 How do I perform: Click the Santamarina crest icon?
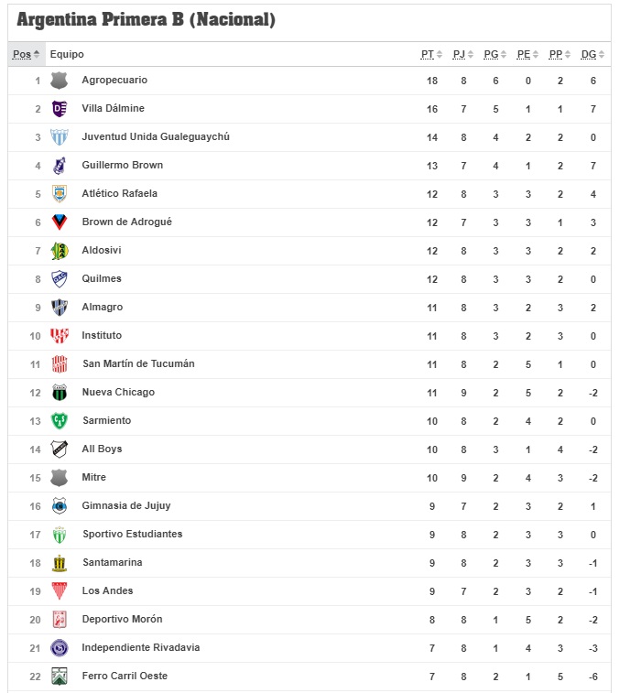point(60,563)
